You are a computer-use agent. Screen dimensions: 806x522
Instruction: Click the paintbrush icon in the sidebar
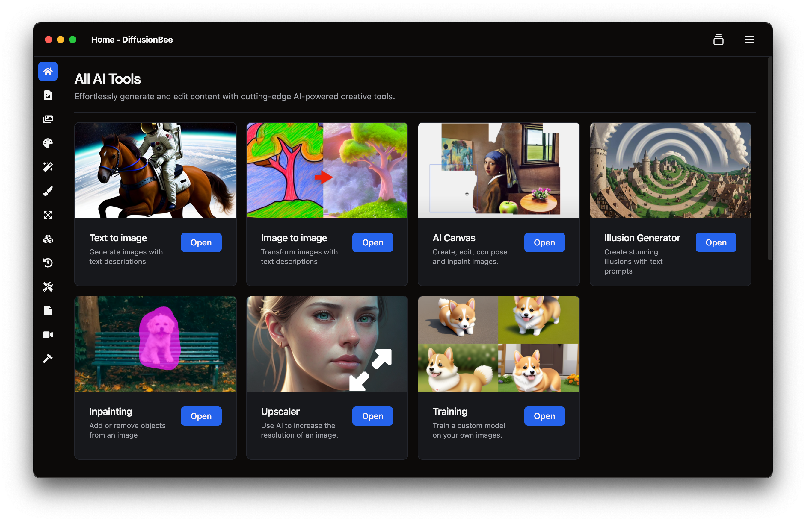point(48,191)
